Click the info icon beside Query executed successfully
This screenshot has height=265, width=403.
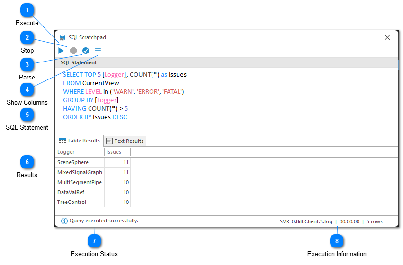[x=64, y=221]
